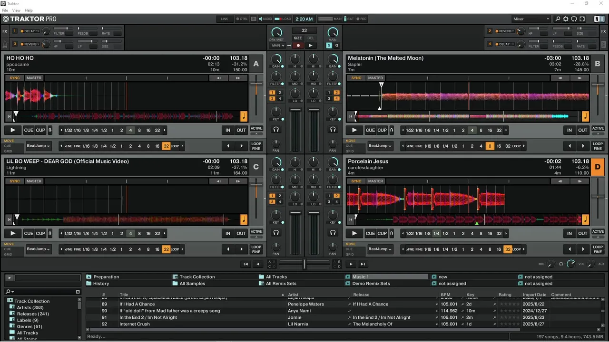609x342 pixels.
Task: Open the Mixer layout dropdown
Action: [531, 19]
